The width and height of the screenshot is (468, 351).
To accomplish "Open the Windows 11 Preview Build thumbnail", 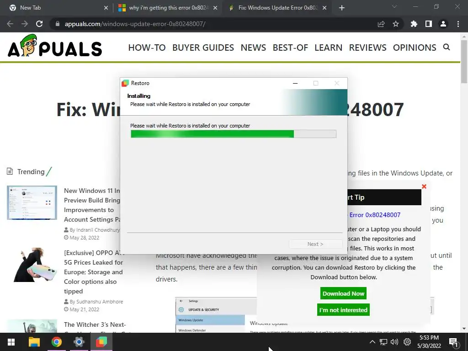I will 32,202.
